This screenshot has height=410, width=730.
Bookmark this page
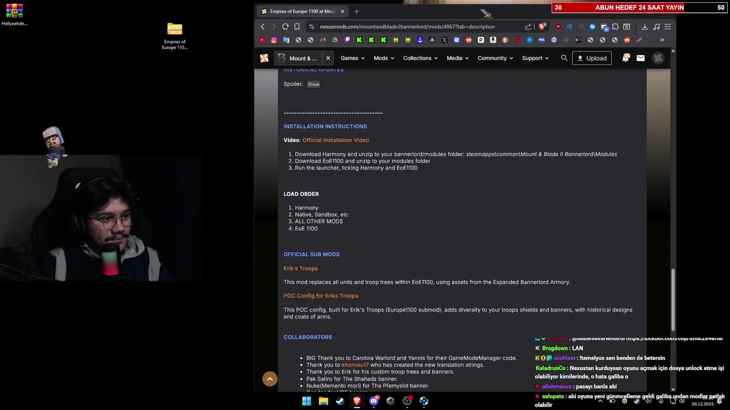(297, 27)
